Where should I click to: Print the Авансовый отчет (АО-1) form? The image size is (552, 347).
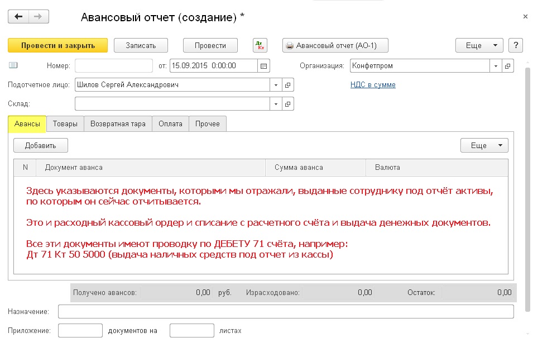335,45
